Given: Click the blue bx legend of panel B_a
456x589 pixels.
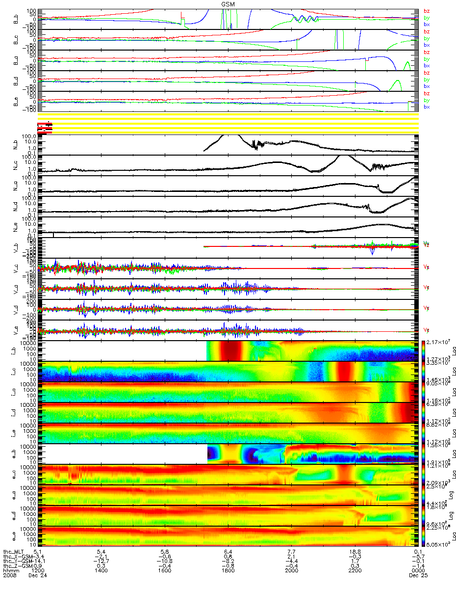Looking at the screenshot, I should (x=427, y=66).
